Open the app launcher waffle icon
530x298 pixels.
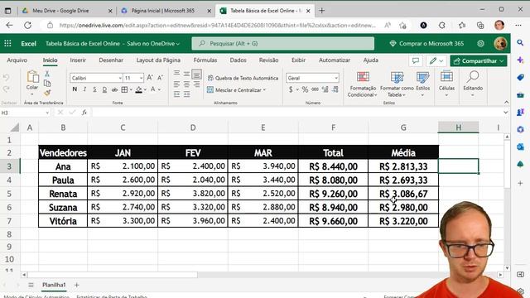tap(7, 44)
